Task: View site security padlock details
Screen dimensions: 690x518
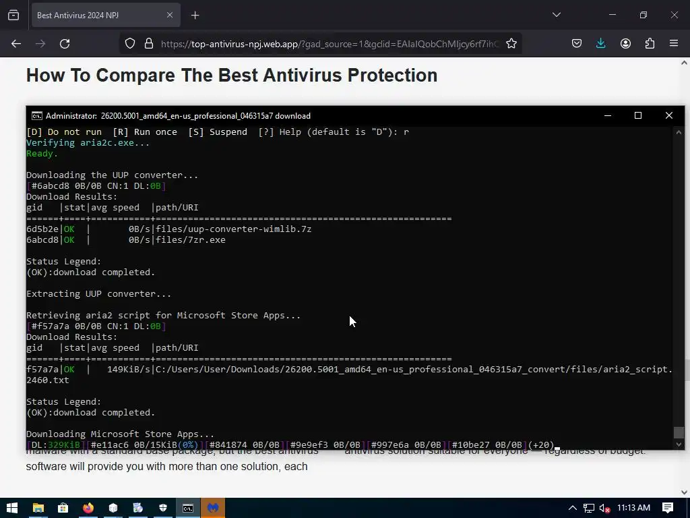Action: (x=149, y=43)
